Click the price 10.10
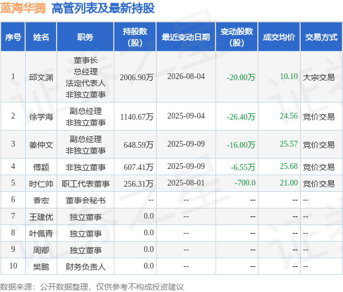Viewport: 343px width, 292px height. (x=289, y=77)
